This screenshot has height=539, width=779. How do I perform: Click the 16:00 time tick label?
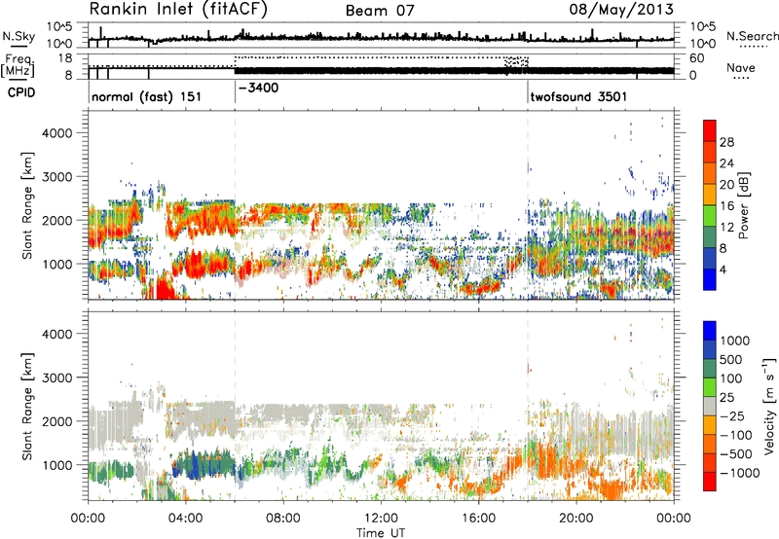[478, 519]
